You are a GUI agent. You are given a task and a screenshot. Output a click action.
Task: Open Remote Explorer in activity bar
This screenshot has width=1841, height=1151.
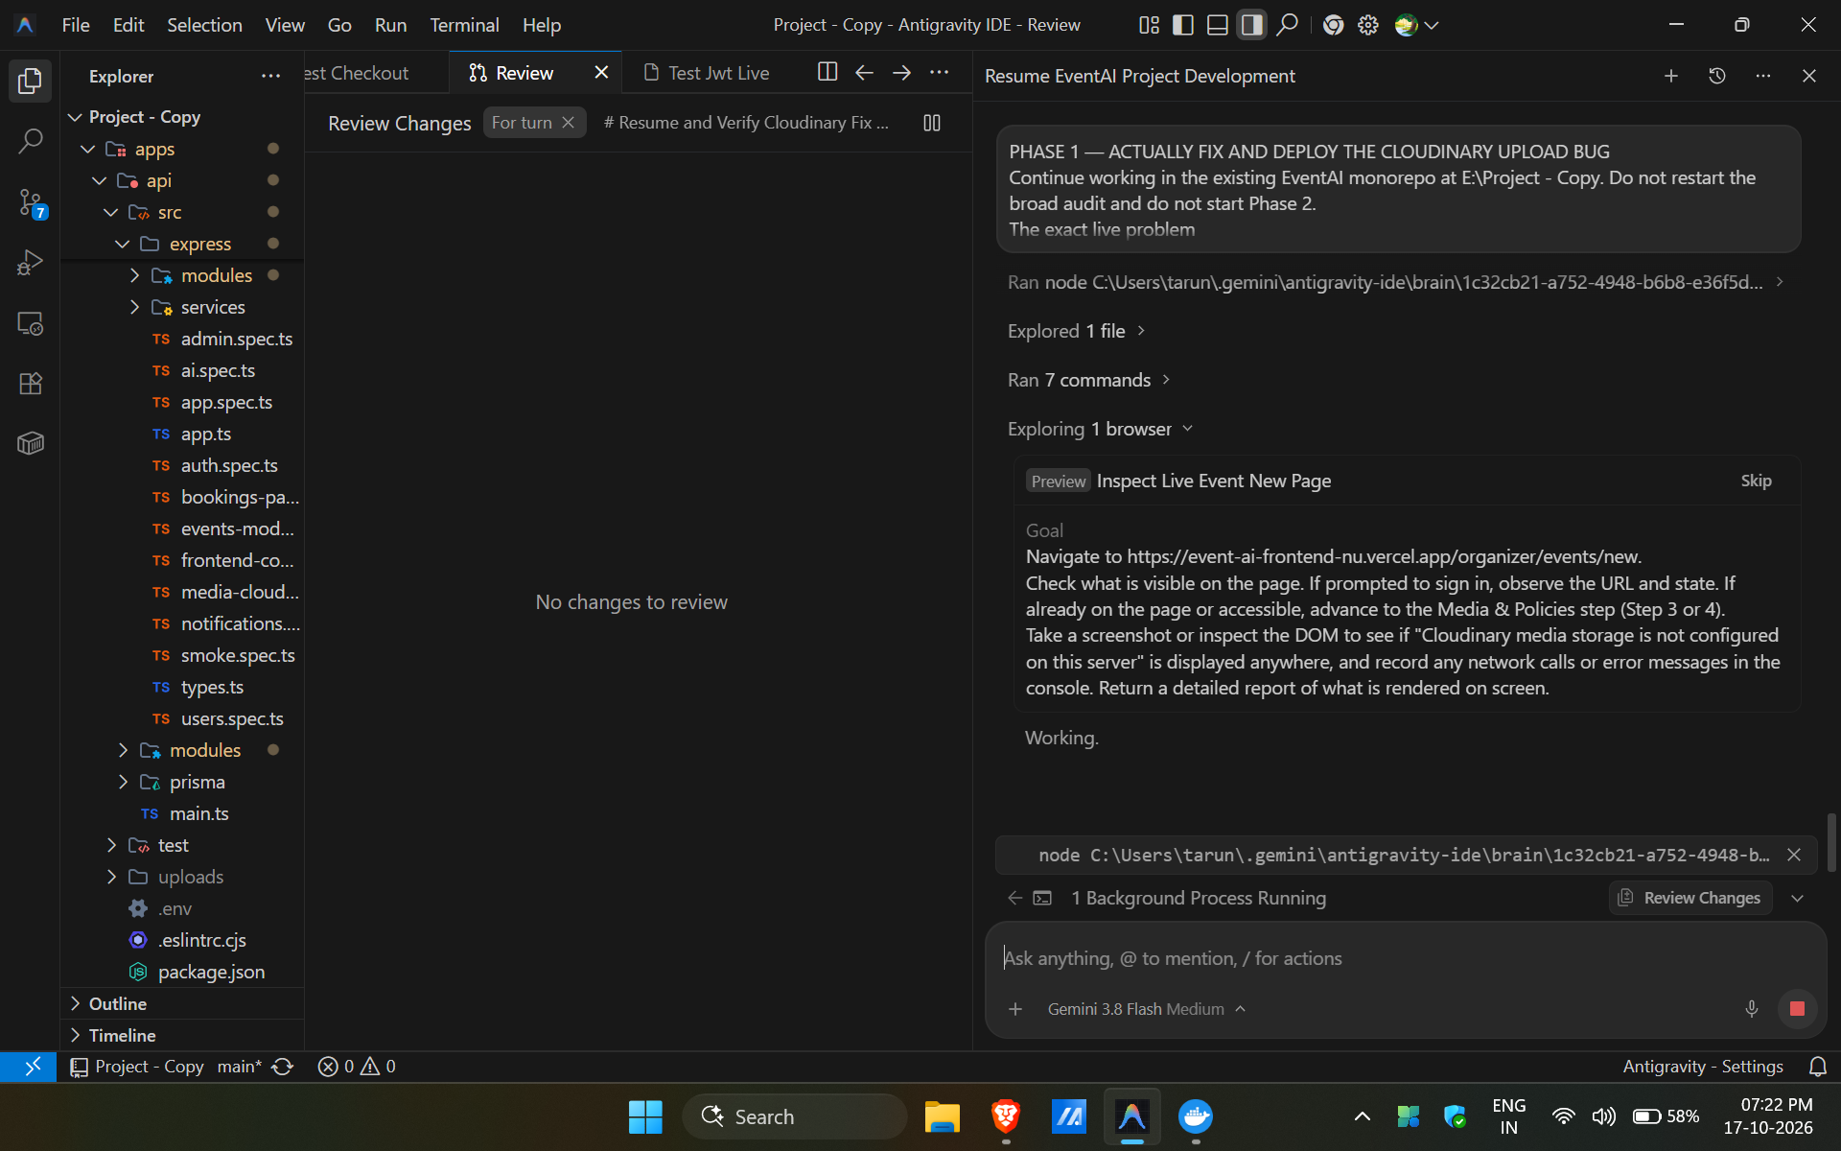pyautogui.click(x=30, y=324)
